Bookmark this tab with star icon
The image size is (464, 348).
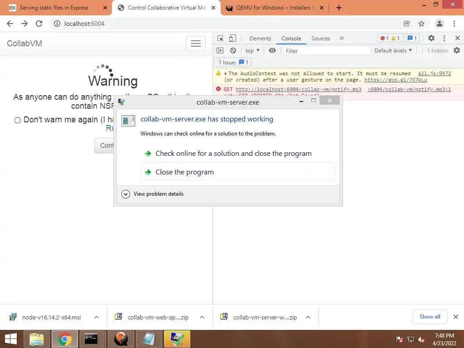[421, 24]
